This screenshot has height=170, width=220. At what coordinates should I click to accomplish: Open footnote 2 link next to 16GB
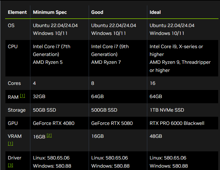(x=49, y=135)
